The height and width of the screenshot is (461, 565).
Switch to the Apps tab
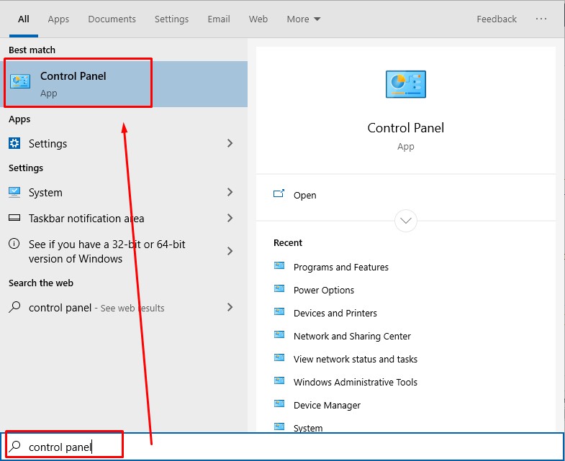58,19
